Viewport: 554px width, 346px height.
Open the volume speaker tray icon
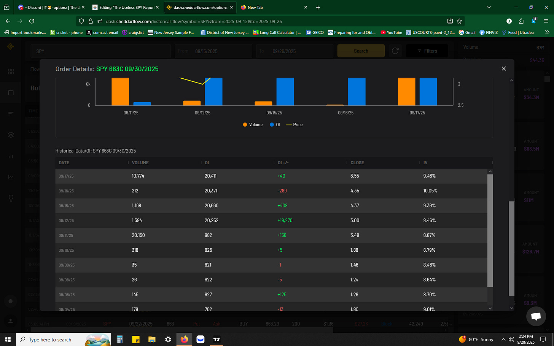[511, 339]
